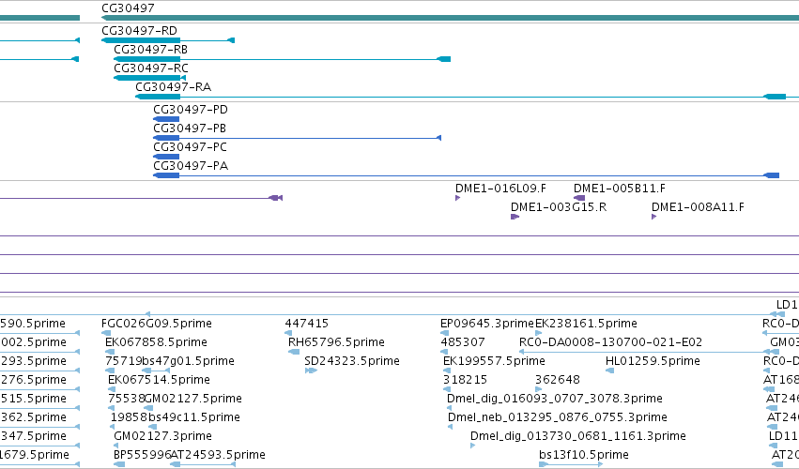Screen dimensions: 799x469
Task: Select transcript CG30497-RD label
Action: click(139, 31)
